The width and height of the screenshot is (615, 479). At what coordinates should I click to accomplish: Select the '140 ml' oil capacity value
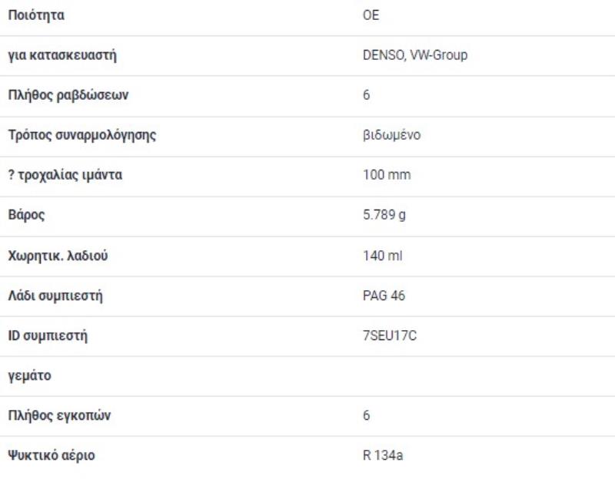[382, 256]
